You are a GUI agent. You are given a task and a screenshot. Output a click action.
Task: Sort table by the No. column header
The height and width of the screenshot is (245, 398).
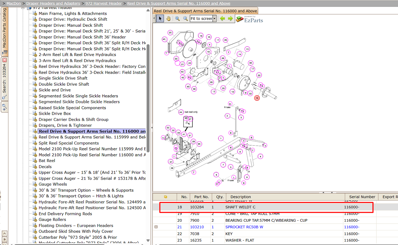[x=184, y=197]
